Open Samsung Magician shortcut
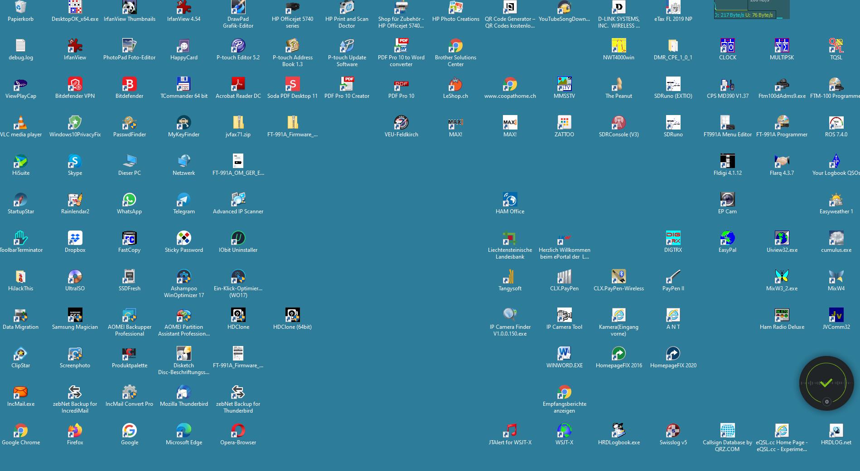 coord(75,315)
